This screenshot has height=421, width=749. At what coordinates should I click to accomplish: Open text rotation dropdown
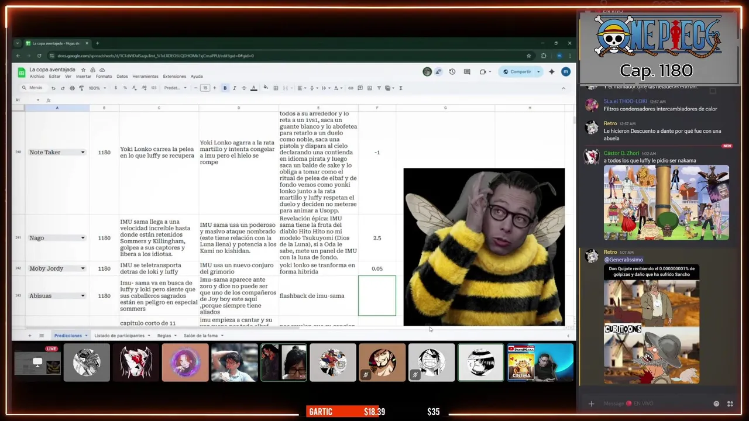pyautogui.click(x=338, y=88)
